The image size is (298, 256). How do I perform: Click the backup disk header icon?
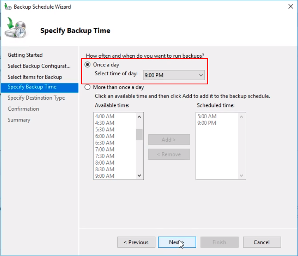16,30
